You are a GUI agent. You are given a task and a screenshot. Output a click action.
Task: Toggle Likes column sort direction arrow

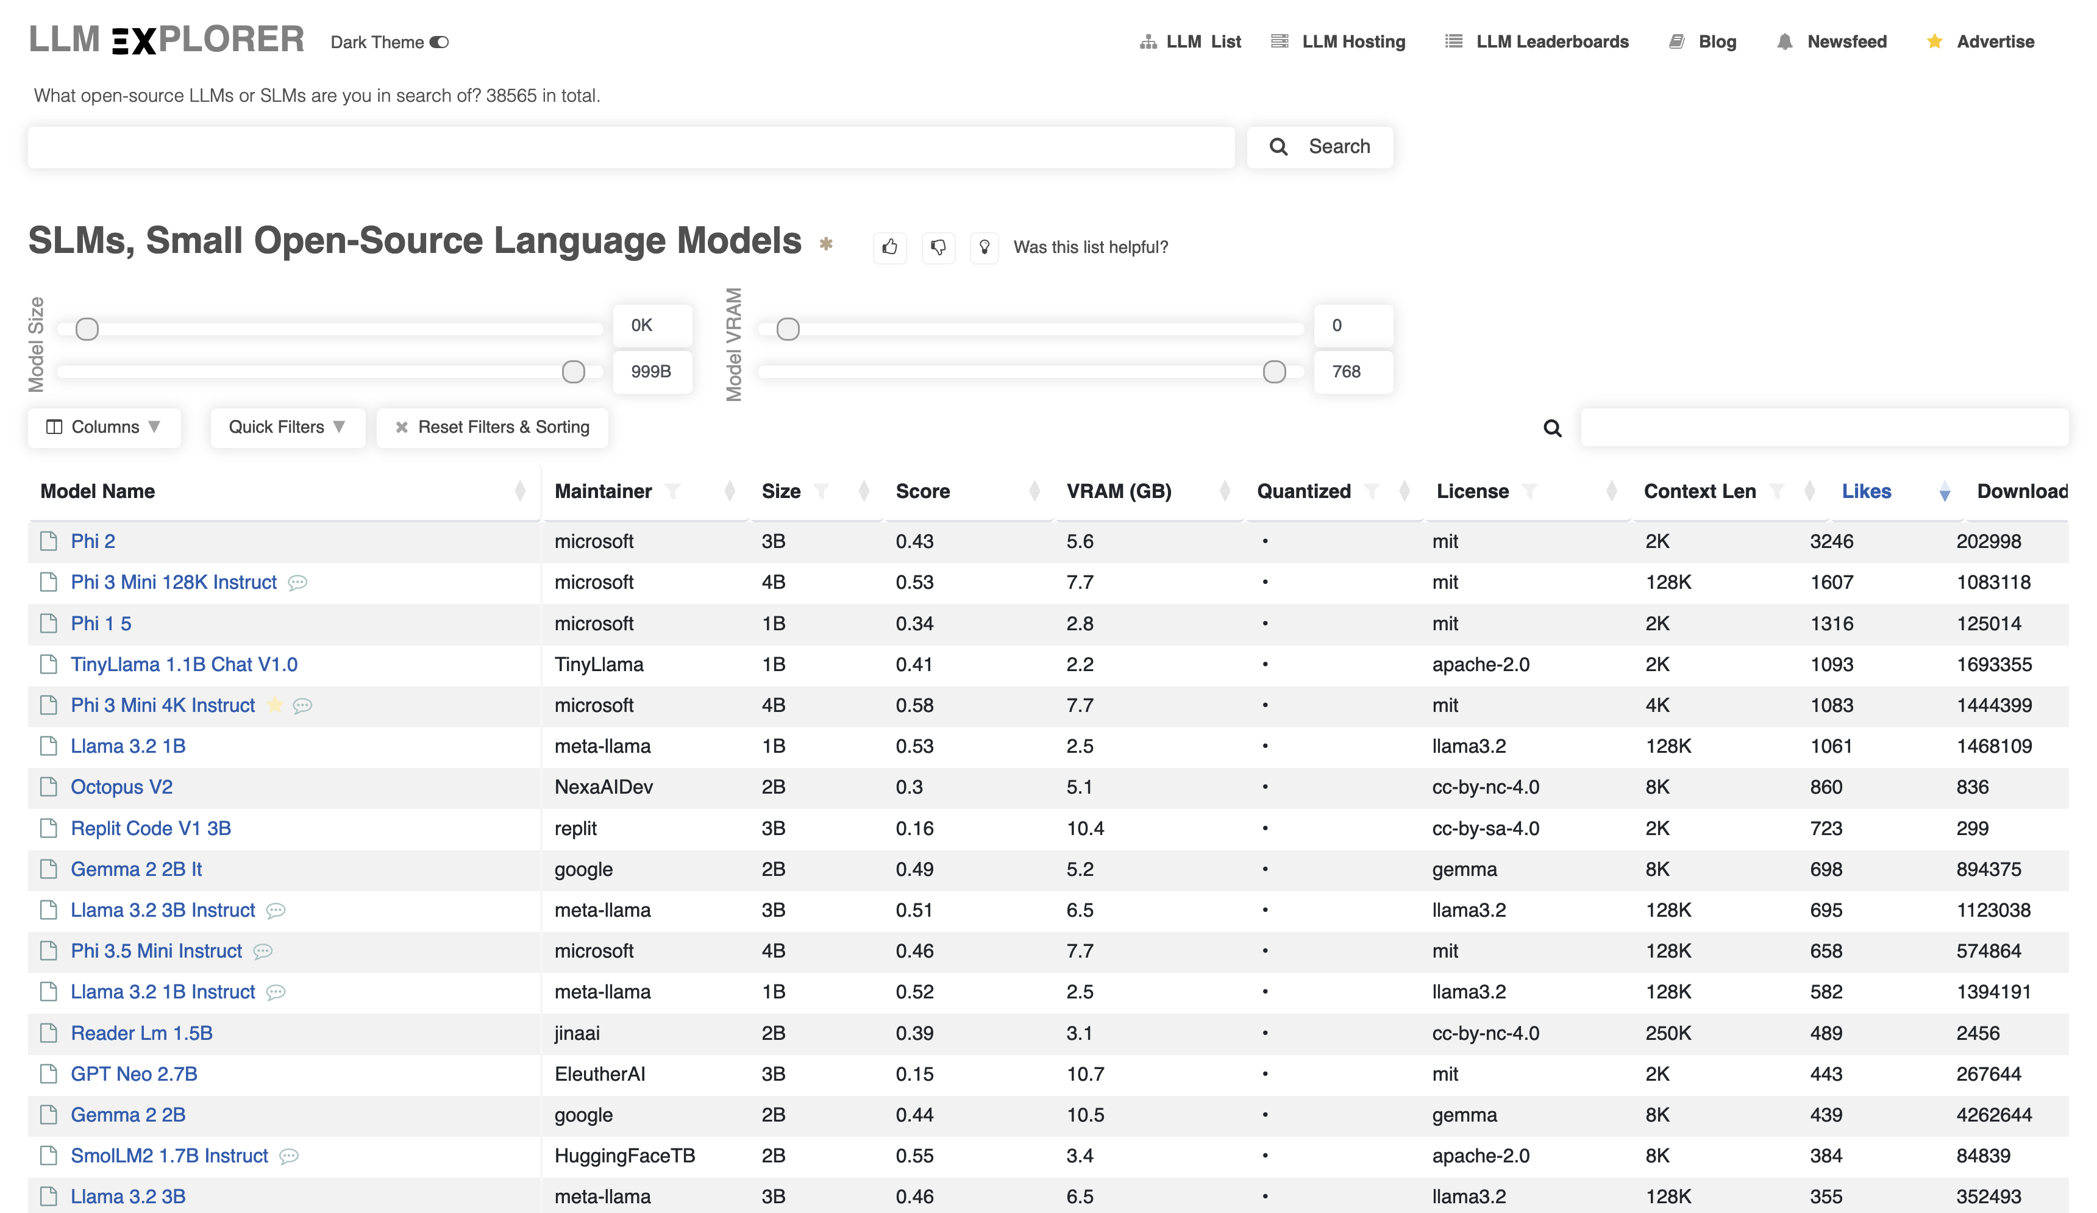tap(1944, 493)
